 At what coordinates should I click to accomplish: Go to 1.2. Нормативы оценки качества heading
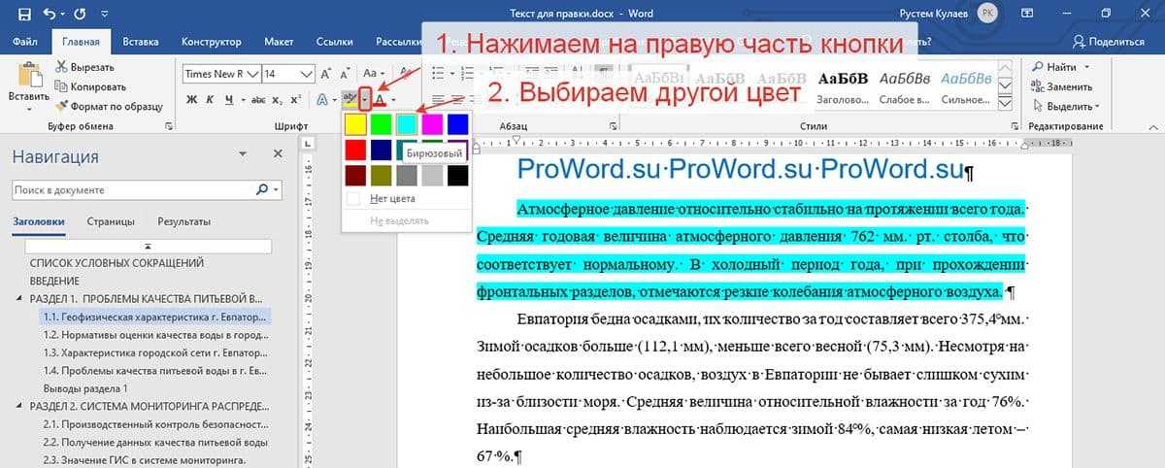155,335
